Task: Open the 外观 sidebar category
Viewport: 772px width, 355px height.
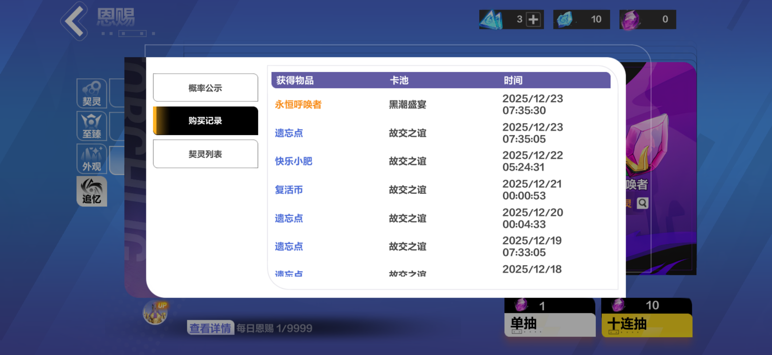Action: [92, 158]
